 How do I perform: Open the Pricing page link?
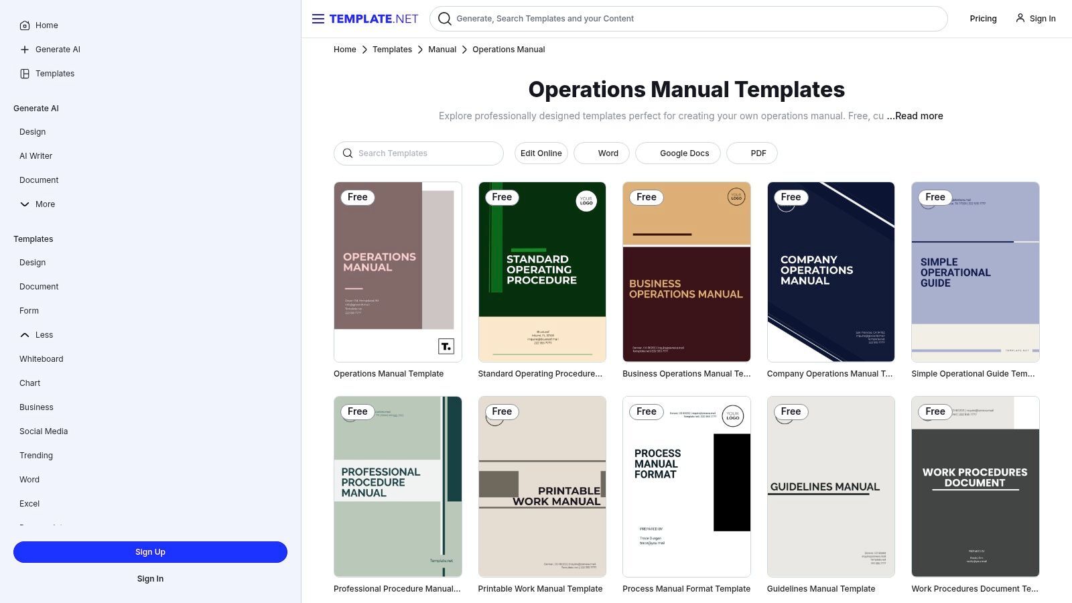click(x=983, y=19)
